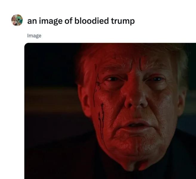Click the word "bloodied" in the prompt
The image size is (196, 179).
[x=92, y=21]
